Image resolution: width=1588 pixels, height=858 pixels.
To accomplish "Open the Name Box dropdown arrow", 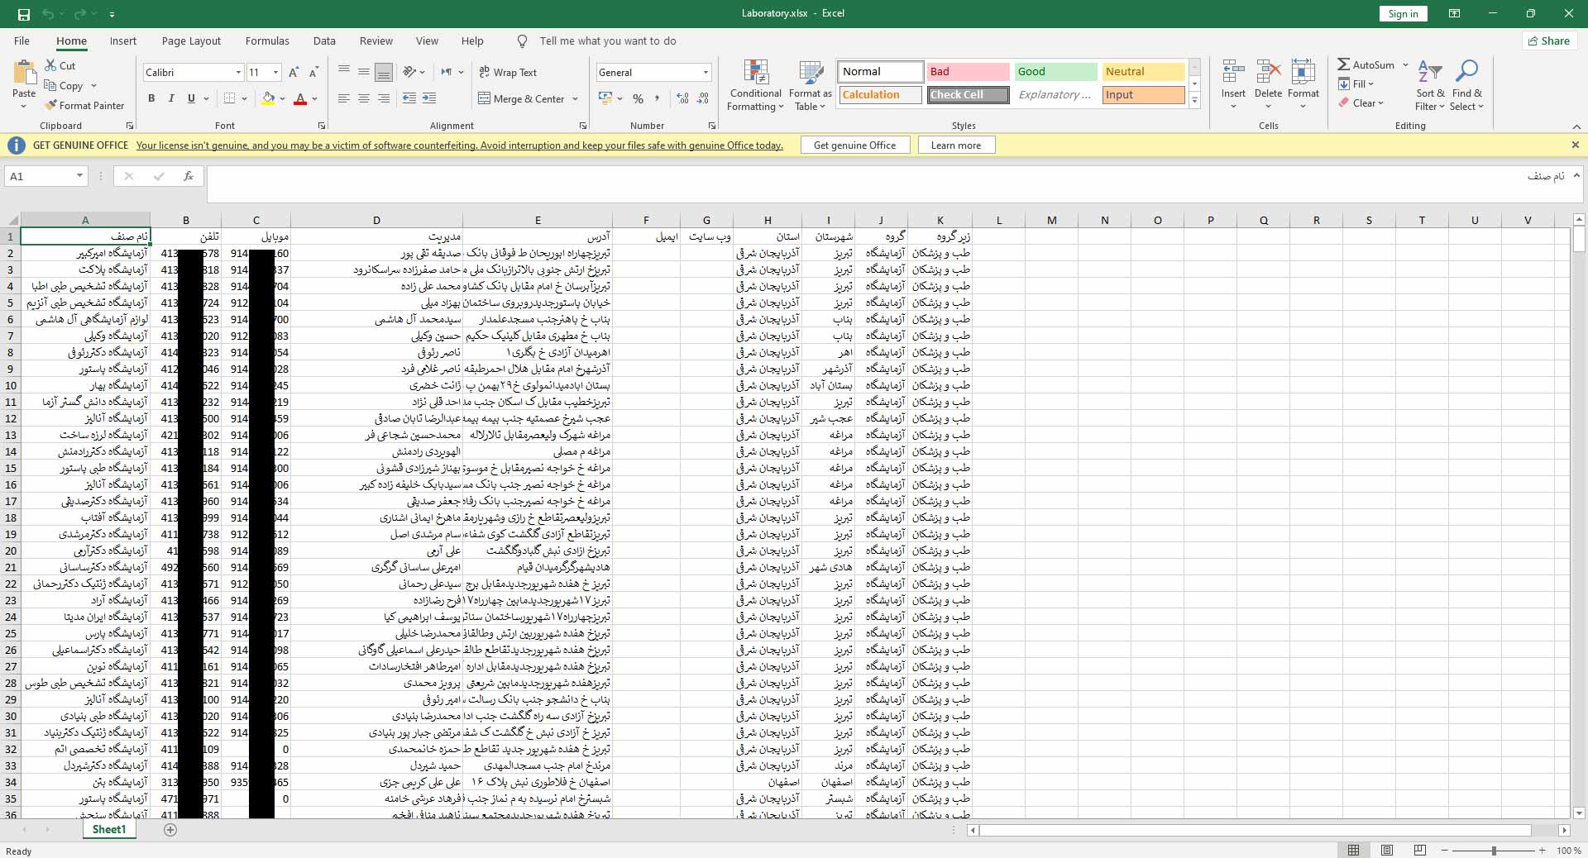I will pyautogui.click(x=79, y=176).
